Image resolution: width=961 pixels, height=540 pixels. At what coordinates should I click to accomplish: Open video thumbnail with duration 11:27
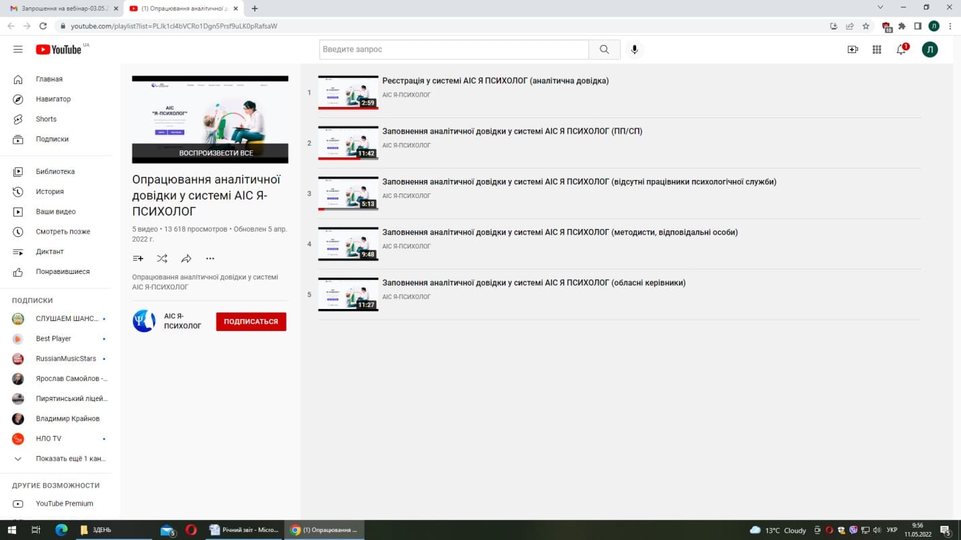[x=348, y=294]
